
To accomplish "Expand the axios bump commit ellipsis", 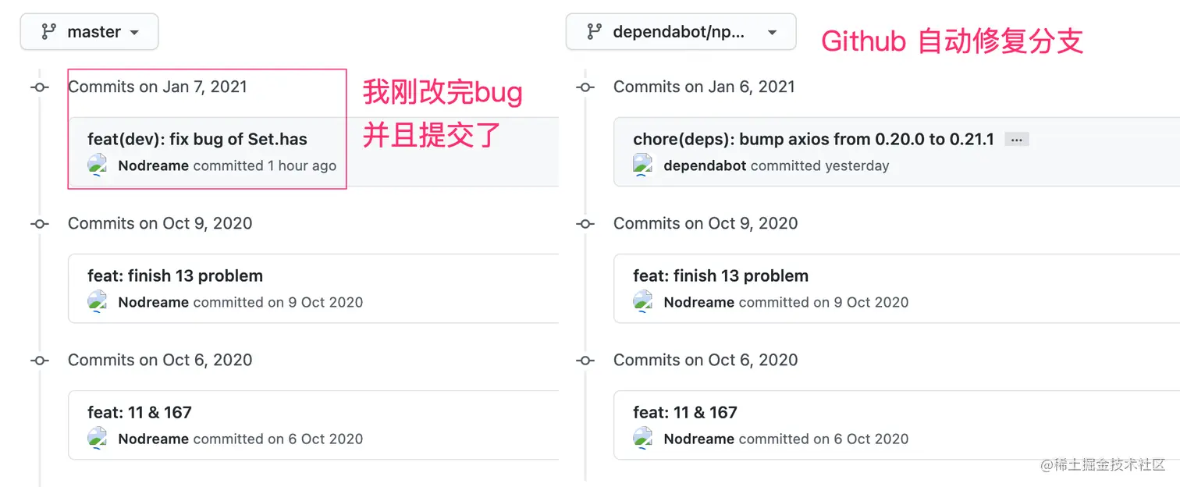I will 1016,140.
